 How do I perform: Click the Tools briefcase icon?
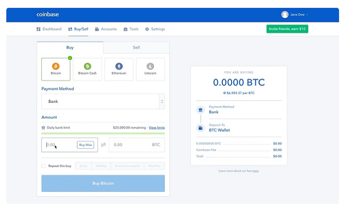[x=125, y=29]
